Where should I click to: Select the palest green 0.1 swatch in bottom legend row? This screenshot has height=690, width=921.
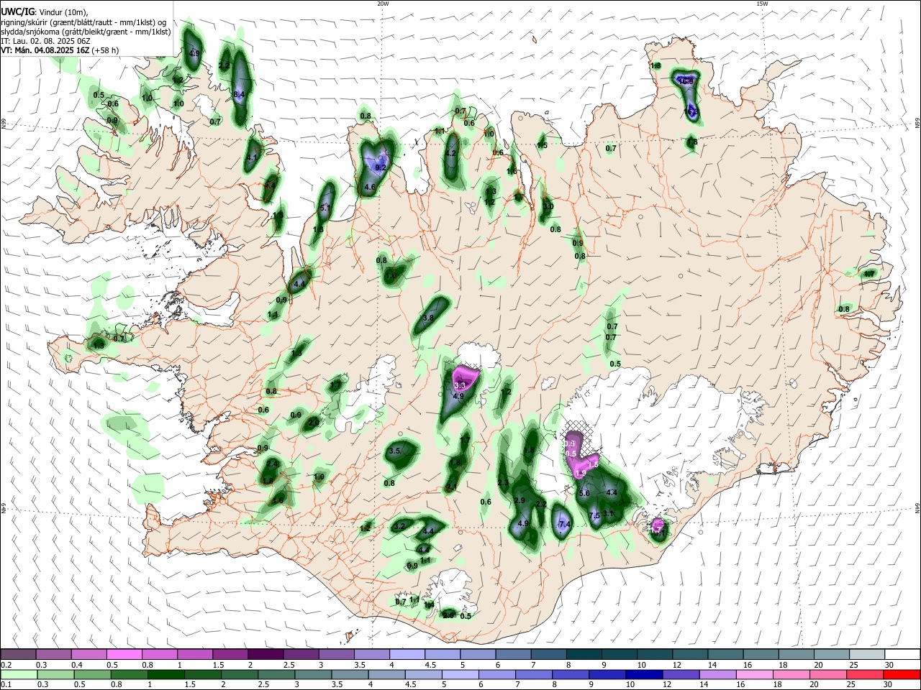click(19, 674)
